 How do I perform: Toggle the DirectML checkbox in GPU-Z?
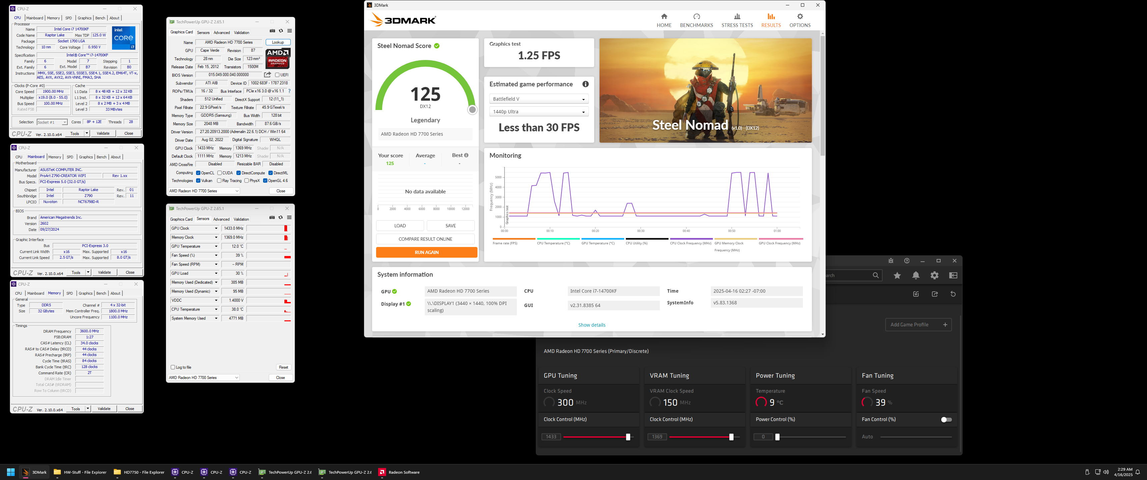pos(271,173)
